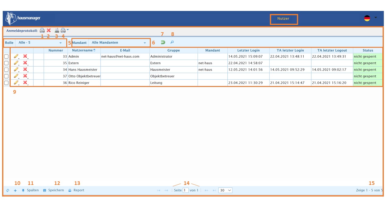Delete Otto Objektbetreuer with red X

(x=25, y=76)
